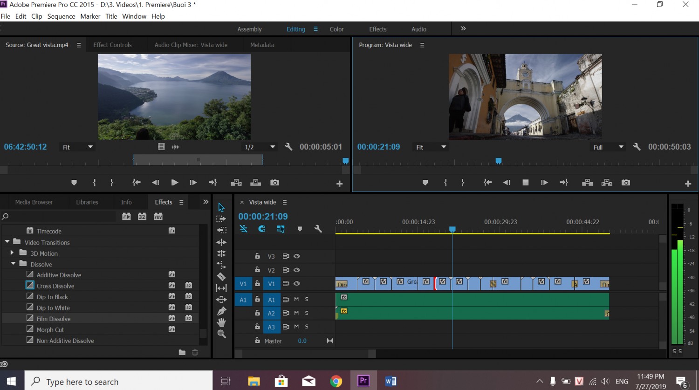The height and width of the screenshot is (390, 699).
Task: Click Add Marker in the timeline panel
Action: coord(300,229)
